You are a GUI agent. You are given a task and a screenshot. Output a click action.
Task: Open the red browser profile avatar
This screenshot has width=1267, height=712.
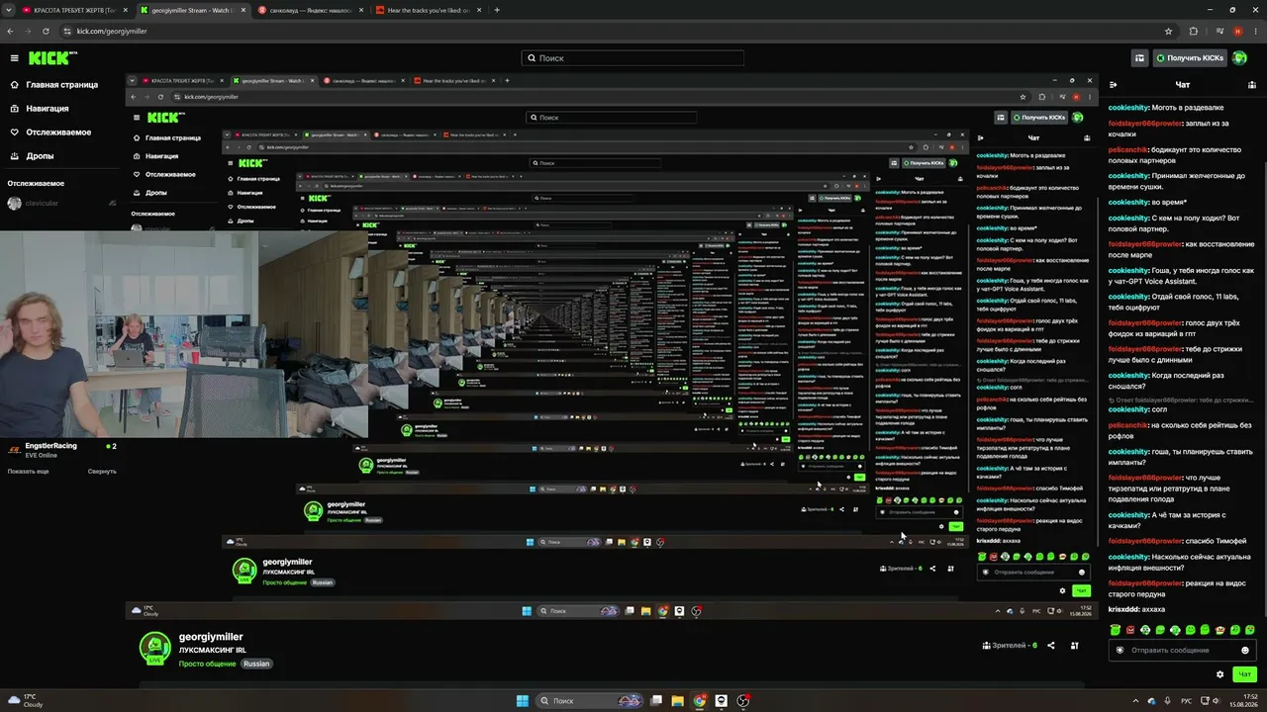(1236, 31)
